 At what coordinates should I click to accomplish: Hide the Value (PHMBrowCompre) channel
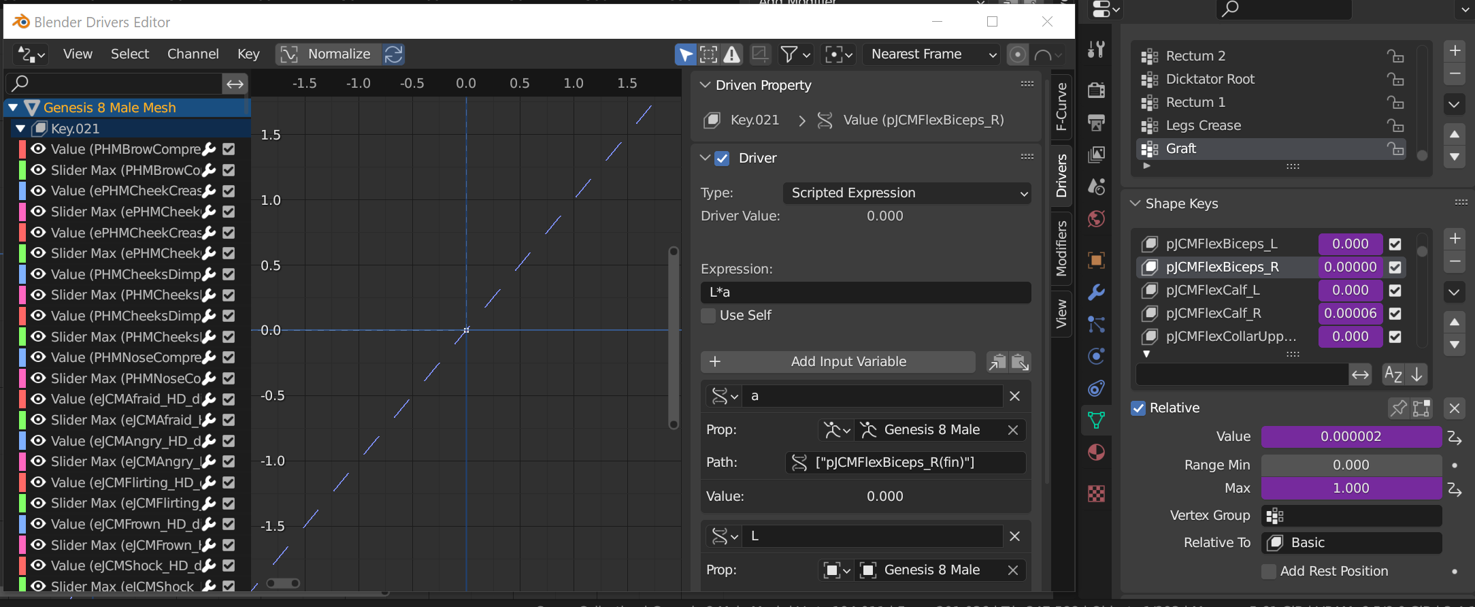[x=39, y=149]
